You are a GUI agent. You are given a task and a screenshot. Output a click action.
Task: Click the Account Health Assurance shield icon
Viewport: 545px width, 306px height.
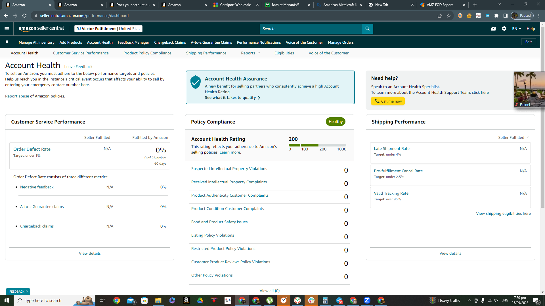(196, 82)
